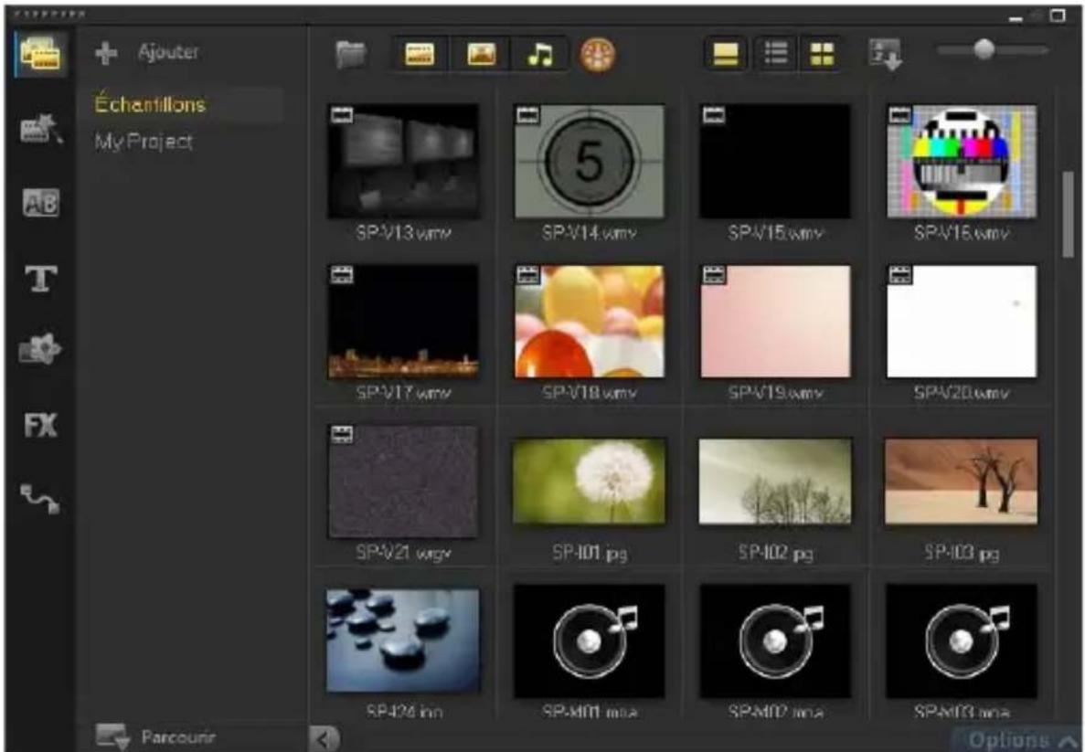Open the Instant Project panel icon
Image resolution: width=1085 pixels, height=752 pixels.
41,128
